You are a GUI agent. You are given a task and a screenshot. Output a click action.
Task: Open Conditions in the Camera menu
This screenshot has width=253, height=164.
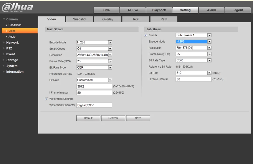[13, 25]
